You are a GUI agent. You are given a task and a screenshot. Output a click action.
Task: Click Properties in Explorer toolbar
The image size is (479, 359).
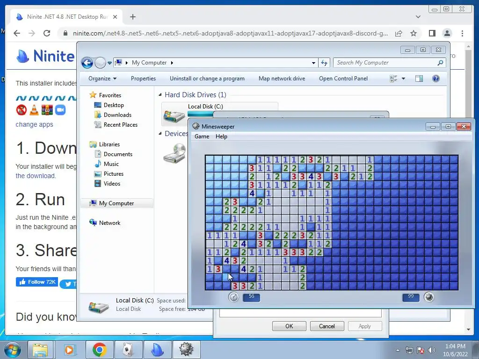143,79
